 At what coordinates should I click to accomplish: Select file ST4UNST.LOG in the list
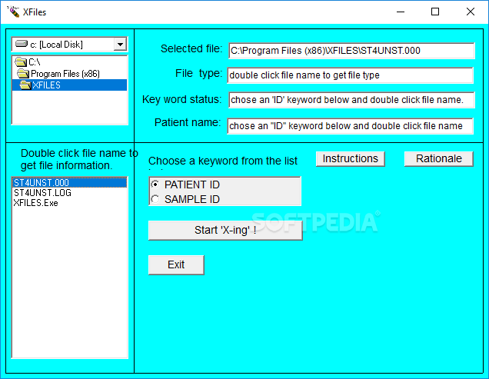tap(69, 193)
